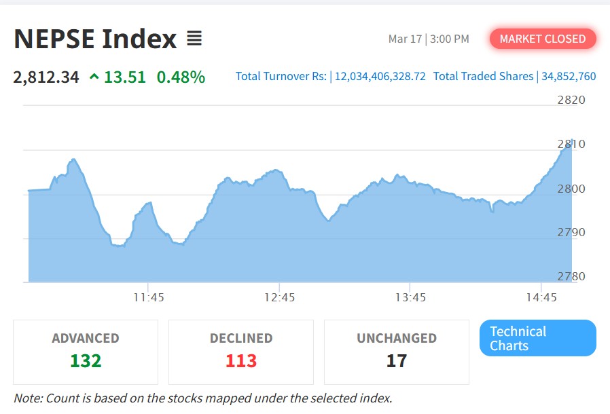610x414 pixels.
Task: Click the green up-arrow change indicator
Action: (94, 77)
